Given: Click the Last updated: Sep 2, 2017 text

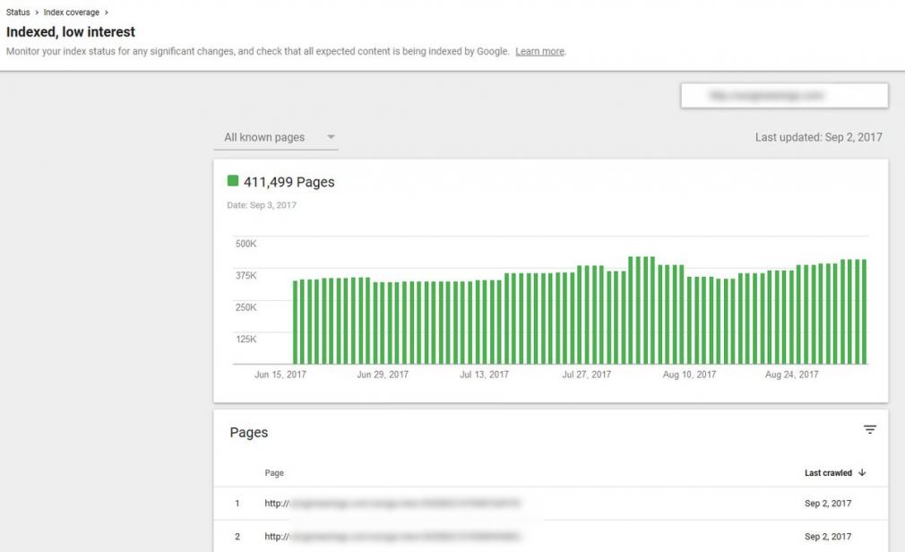Looking at the screenshot, I should [x=818, y=137].
